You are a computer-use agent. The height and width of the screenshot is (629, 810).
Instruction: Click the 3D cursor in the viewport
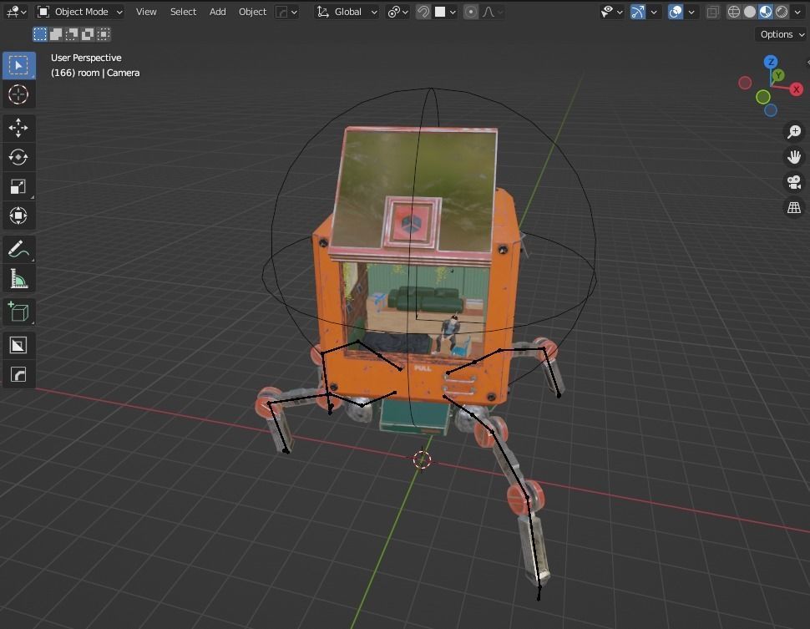[x=422, y=459]
